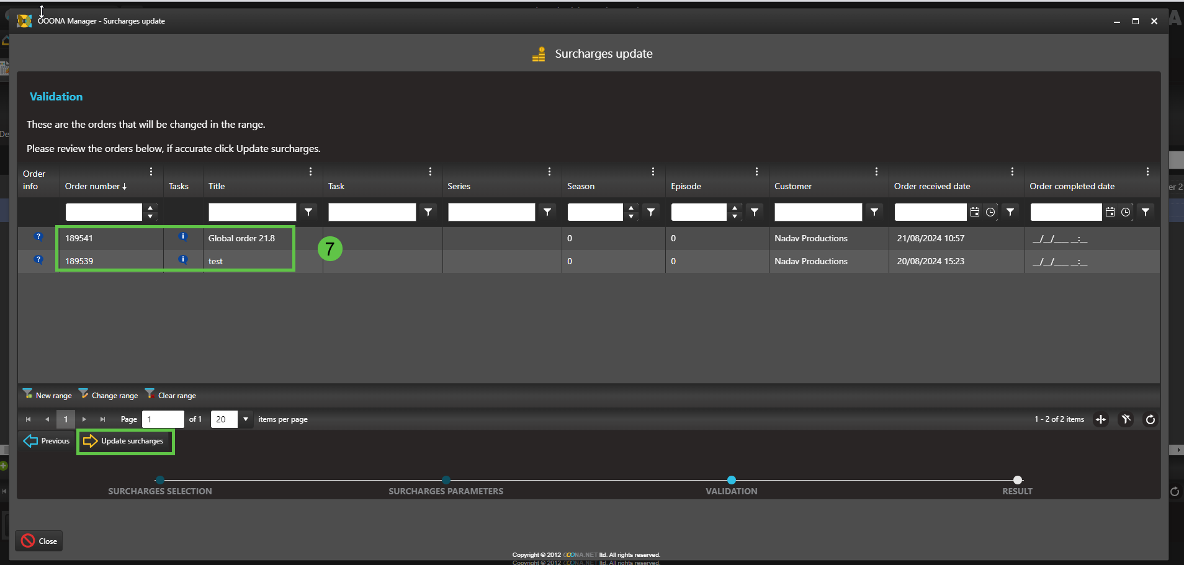Screen dimensions: 1184x565
Task: Click the Order received date column header
Action: [x=931, y=186]
